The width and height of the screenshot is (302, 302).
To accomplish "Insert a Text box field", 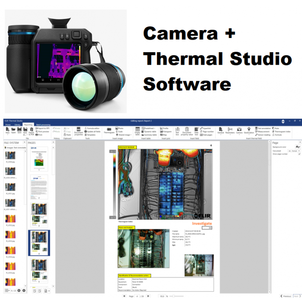I will 177,131.
